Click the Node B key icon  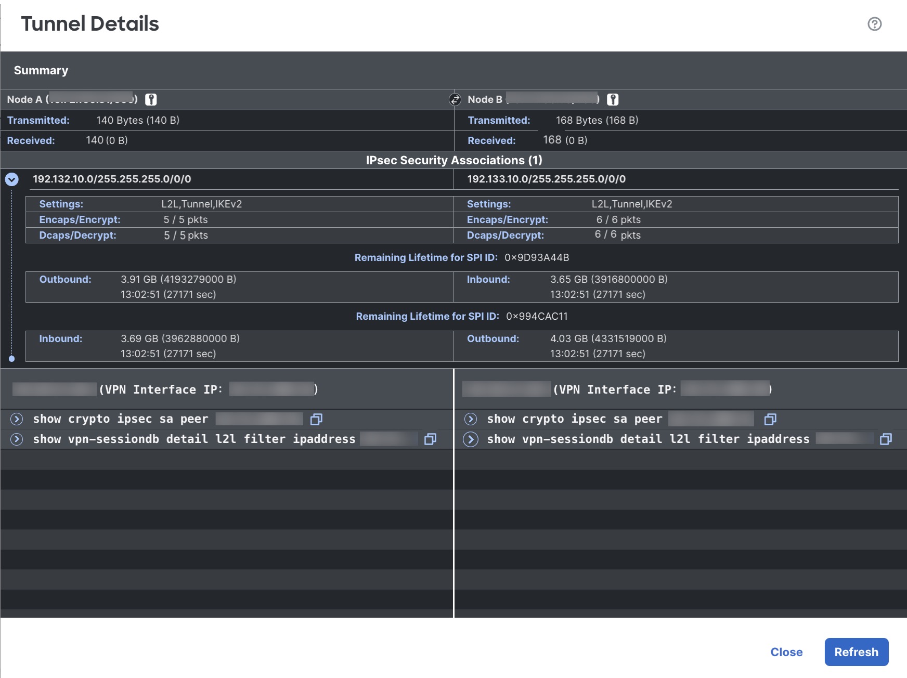[613, 99]
